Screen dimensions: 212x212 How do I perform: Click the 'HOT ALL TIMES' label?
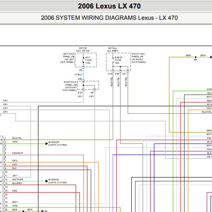(x=112, y=49)
